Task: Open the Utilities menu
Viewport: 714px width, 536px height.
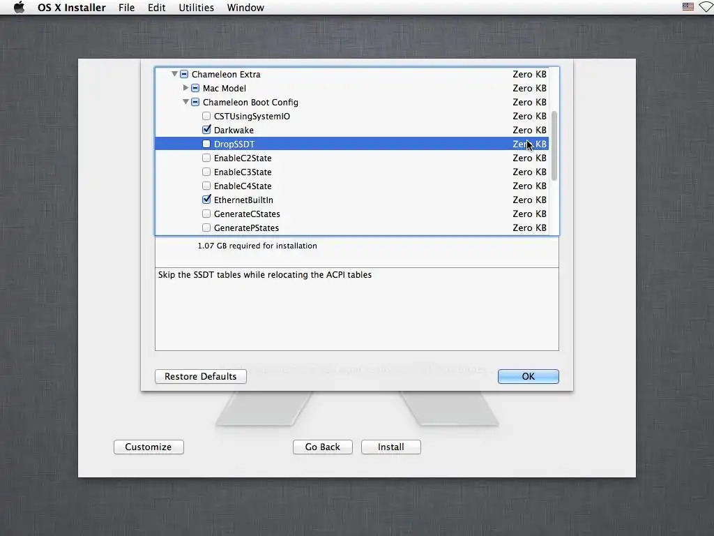Action: (x=196, y=7)
